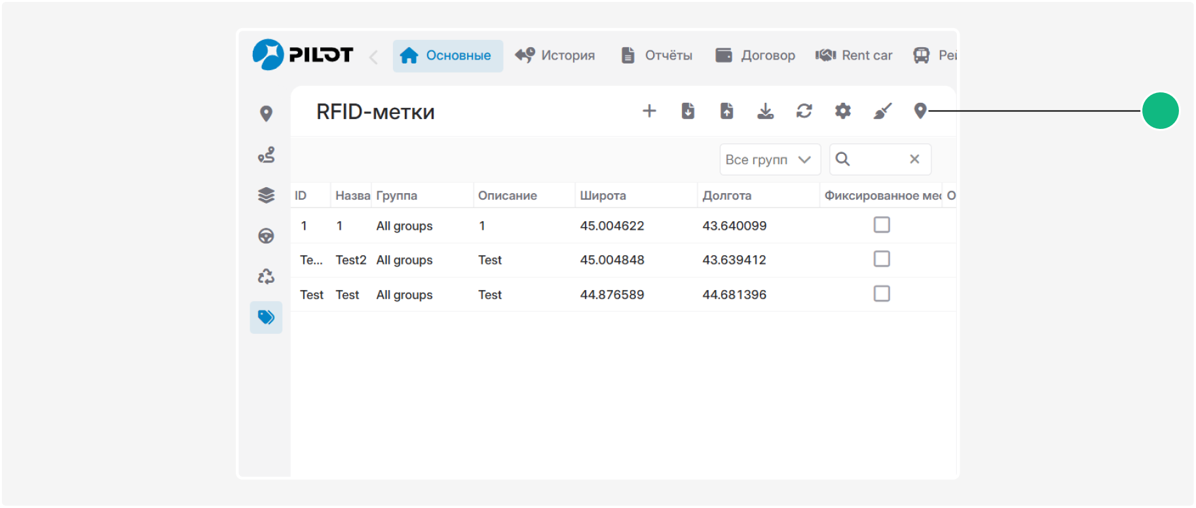
Task: Tick the fixed location checkbox for ID 1
Action: click(x=882, y=225)
